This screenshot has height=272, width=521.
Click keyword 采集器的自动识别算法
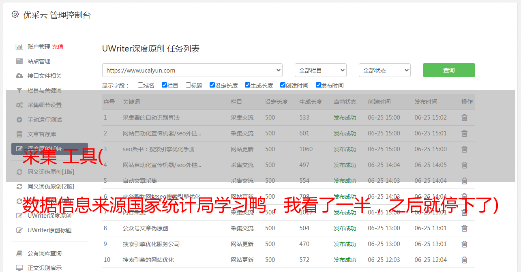(x=151, y=118)
